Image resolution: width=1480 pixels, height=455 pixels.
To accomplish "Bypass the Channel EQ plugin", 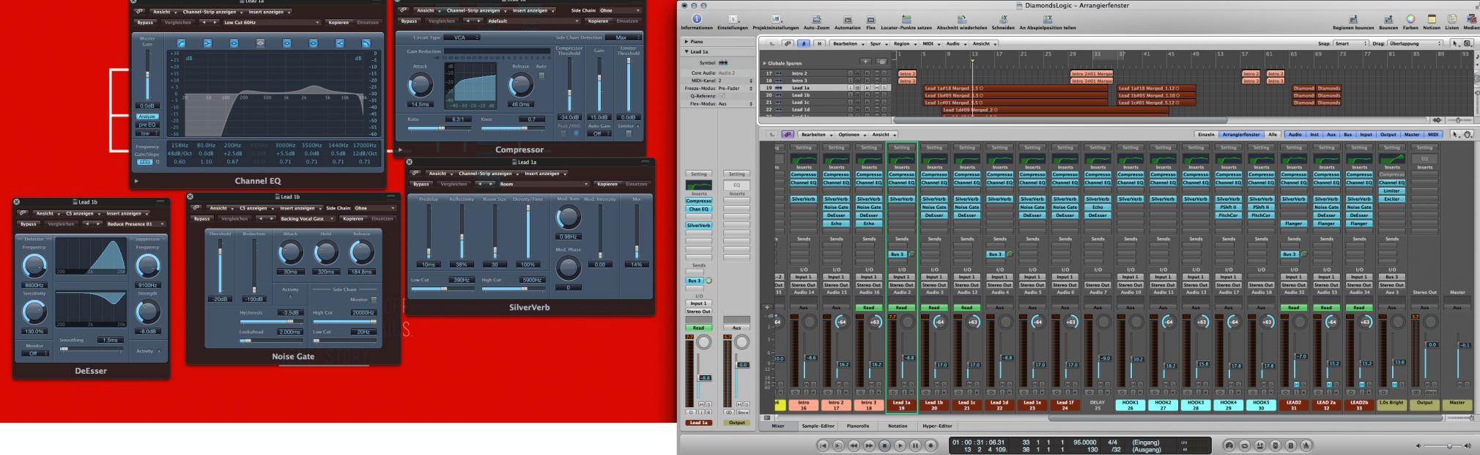I will (145, 23).
